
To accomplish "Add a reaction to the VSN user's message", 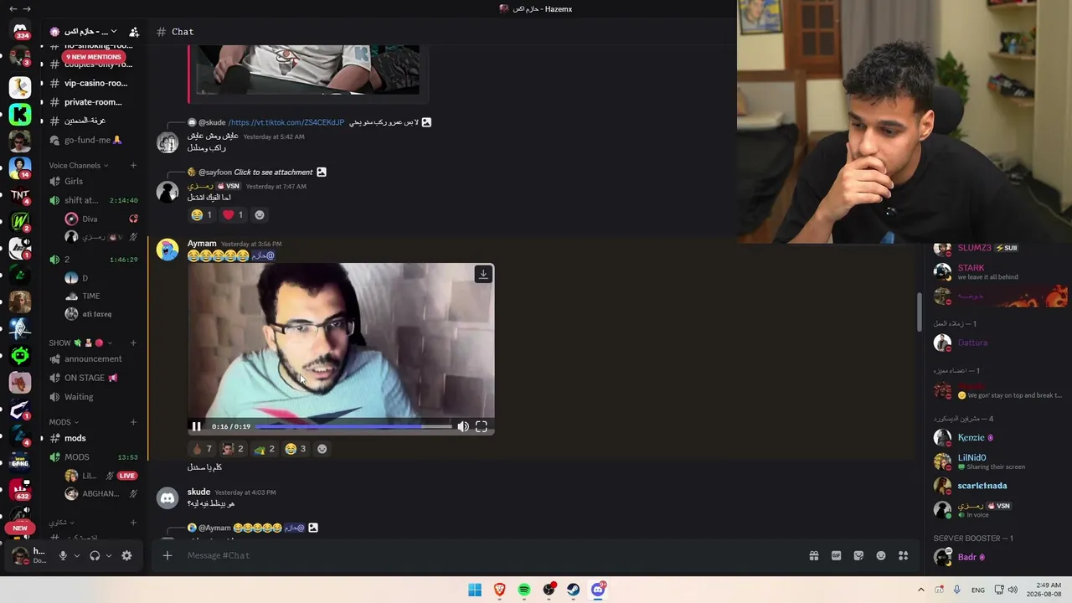I will [260, 215].
